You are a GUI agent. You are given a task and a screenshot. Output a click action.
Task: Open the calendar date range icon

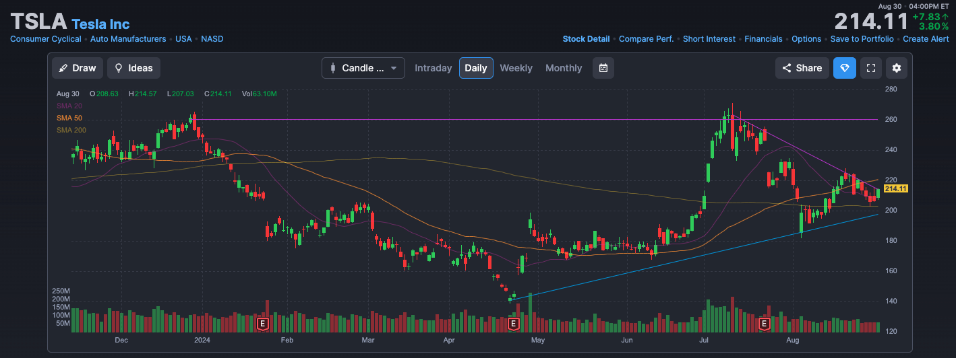point(603,68)
